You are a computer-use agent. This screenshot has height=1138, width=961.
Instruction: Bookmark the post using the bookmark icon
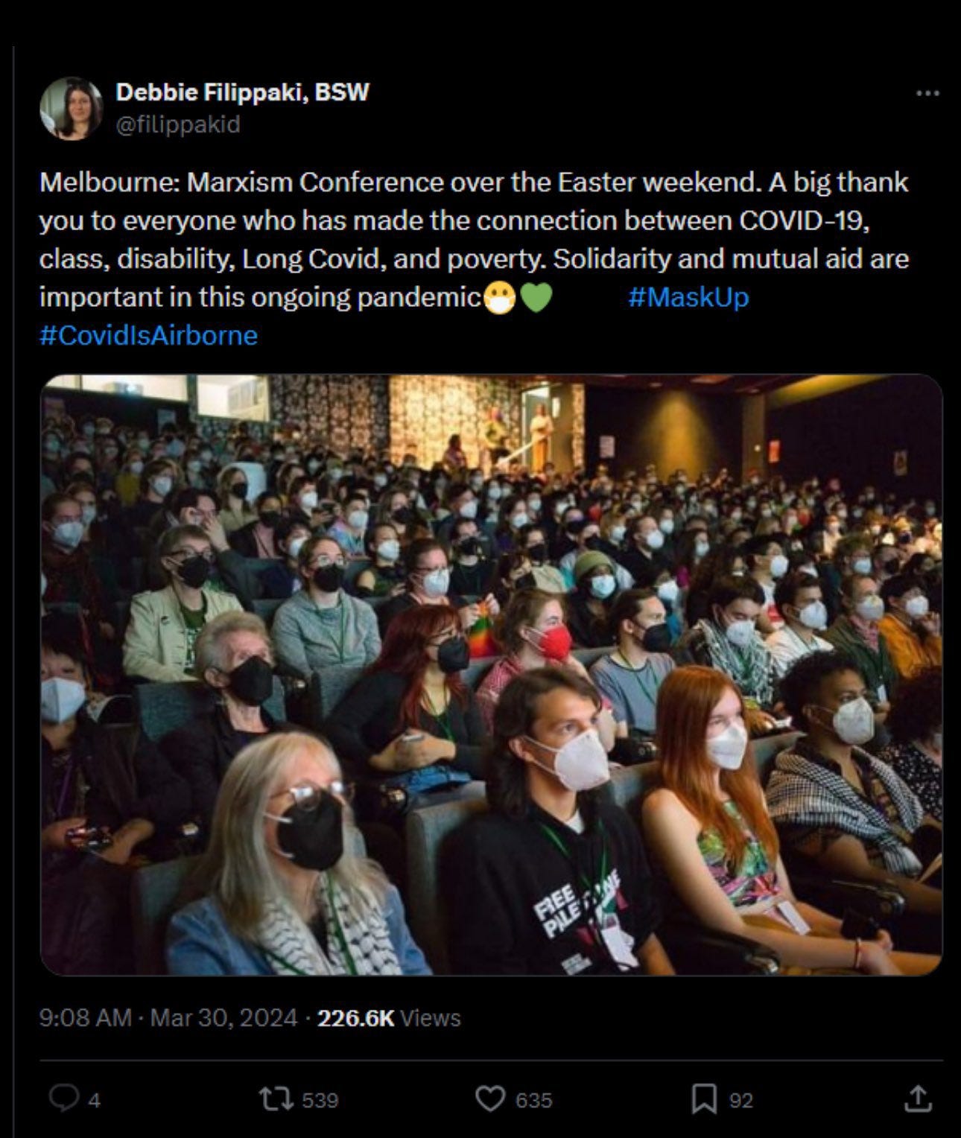click(x=704, y=1099)
